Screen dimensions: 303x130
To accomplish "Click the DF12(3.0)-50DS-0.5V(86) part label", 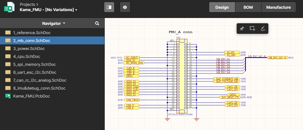I will click(181, 115).
